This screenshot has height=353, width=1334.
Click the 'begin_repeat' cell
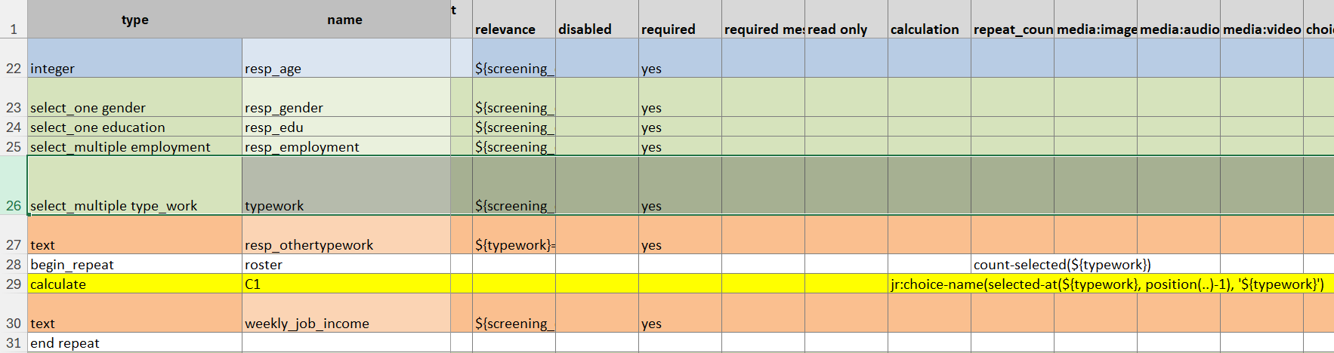click(x=134, y=264)
